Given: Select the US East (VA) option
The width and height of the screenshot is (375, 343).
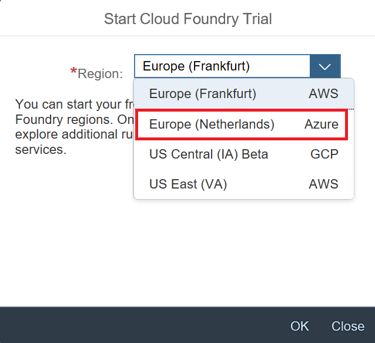Looking at the screenshot, I should (188, 184).
